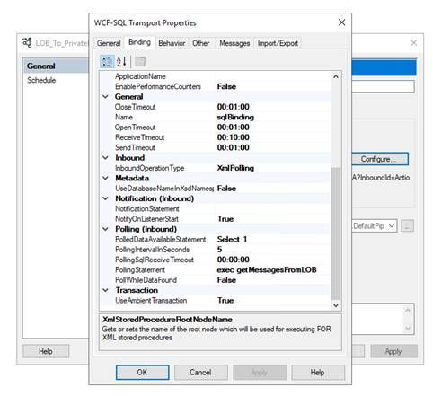The width and height of the screenshot is (433, 396).
Task: Open the Import/Export tab
Action: click(x=278, y=43)
